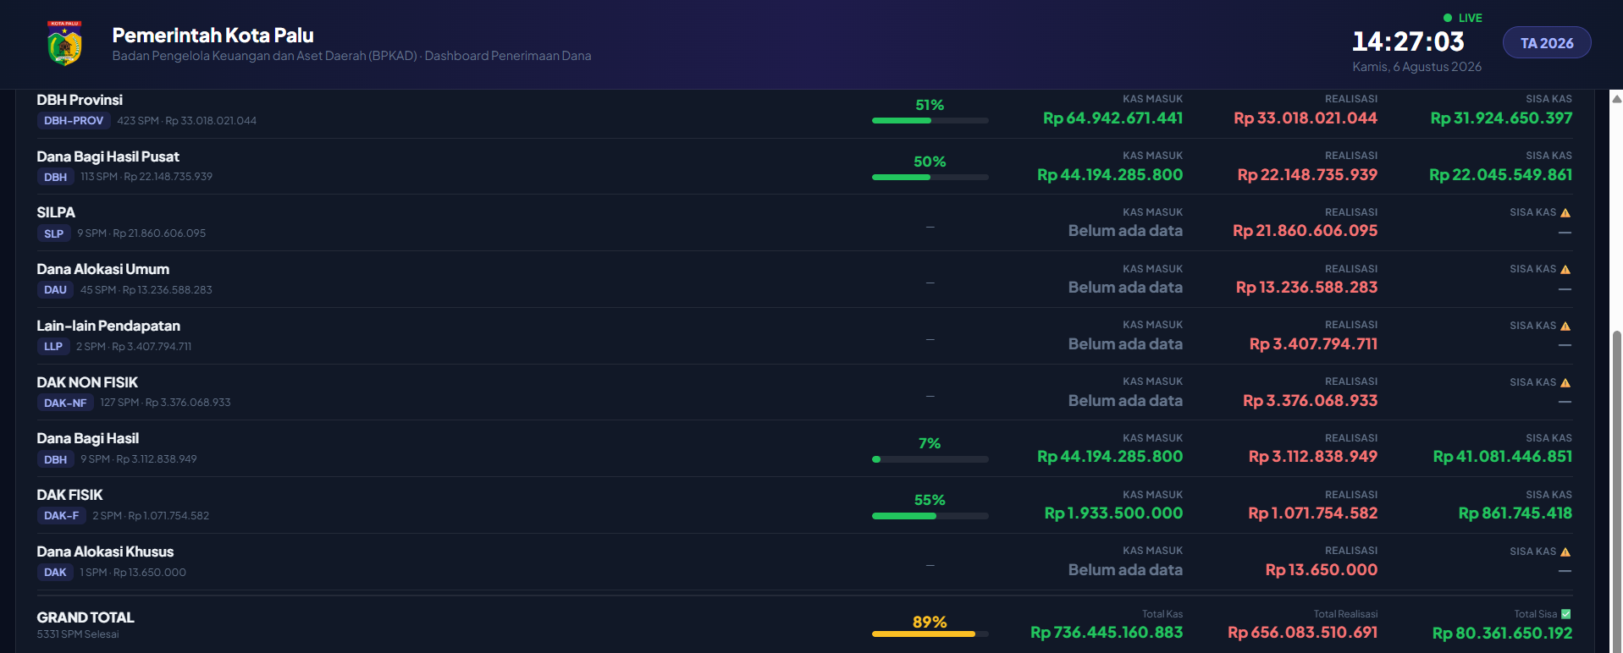Select the SLP badge tag
1623x653 pixels.
[x=54, y=233]
